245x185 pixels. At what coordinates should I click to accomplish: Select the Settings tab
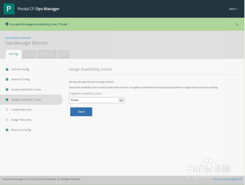click(13, 54)
